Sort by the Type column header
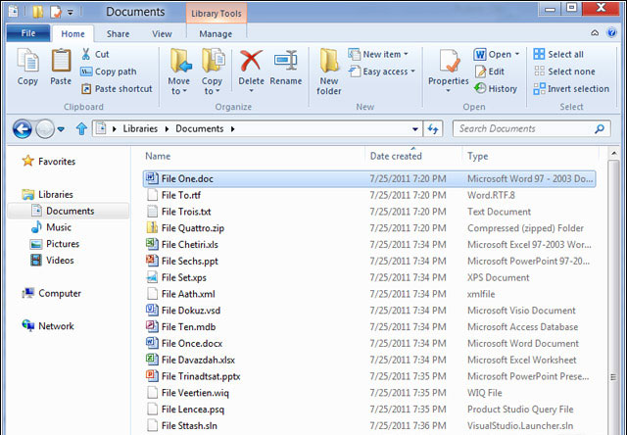627x435 pixels. coord(478,157)
